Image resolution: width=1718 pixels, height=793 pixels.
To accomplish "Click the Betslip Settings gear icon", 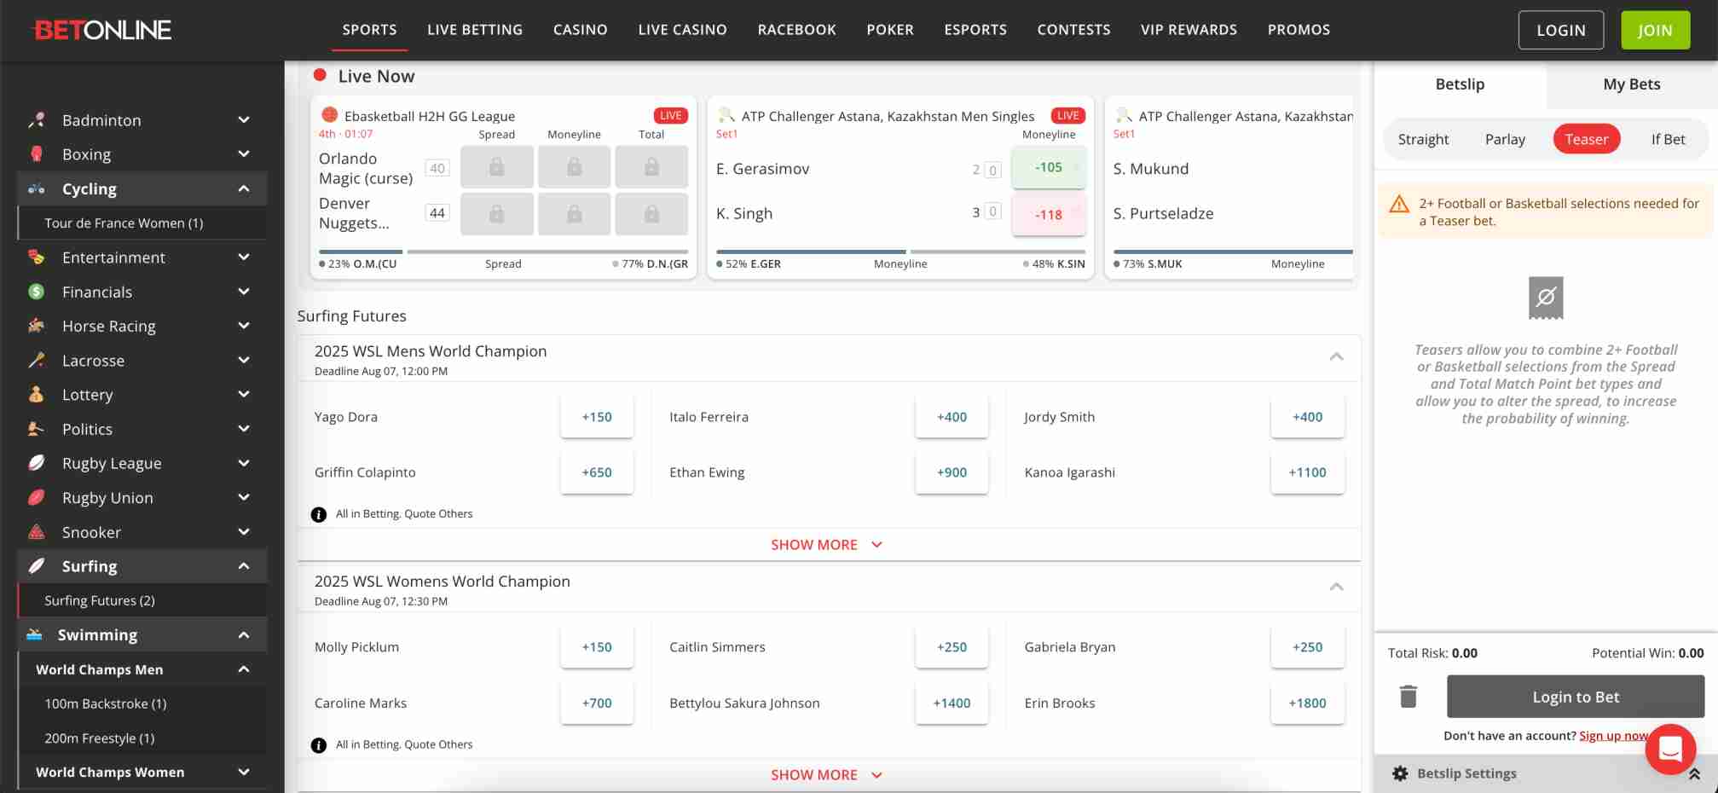I will (1400, 773).
